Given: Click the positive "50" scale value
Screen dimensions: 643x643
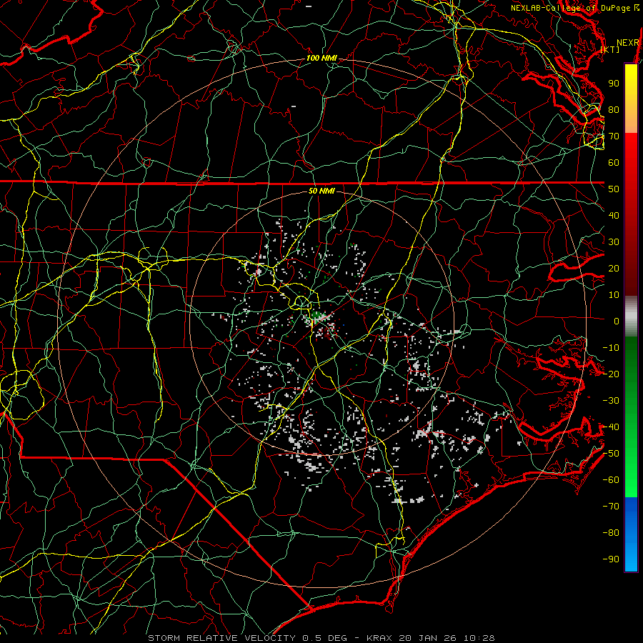Looking at the screenshot, I should [x=614, y=189].
